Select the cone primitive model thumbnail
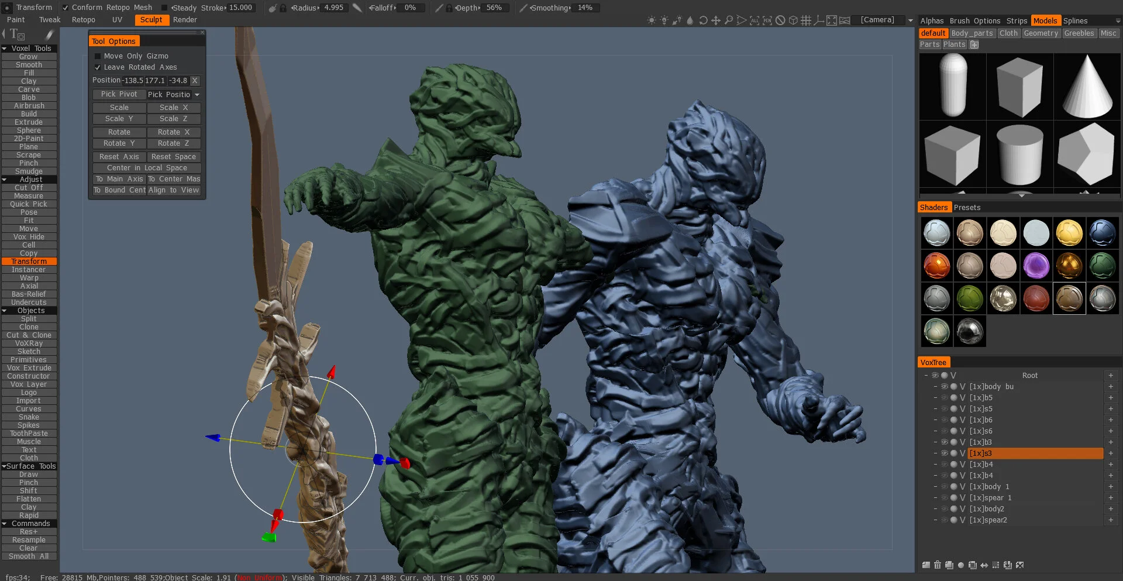This screenshot has height=581, width=1123. click(x=1087, y=87)
